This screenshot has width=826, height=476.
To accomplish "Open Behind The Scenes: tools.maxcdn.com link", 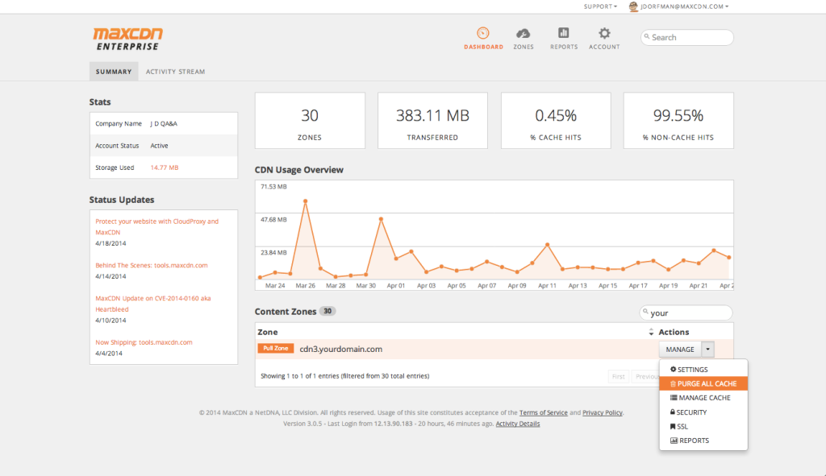I will 152,265.
